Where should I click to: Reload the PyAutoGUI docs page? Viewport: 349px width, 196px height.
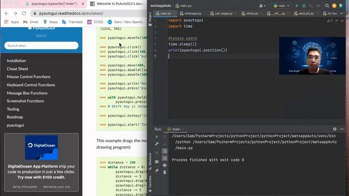(x=24, y=14)
